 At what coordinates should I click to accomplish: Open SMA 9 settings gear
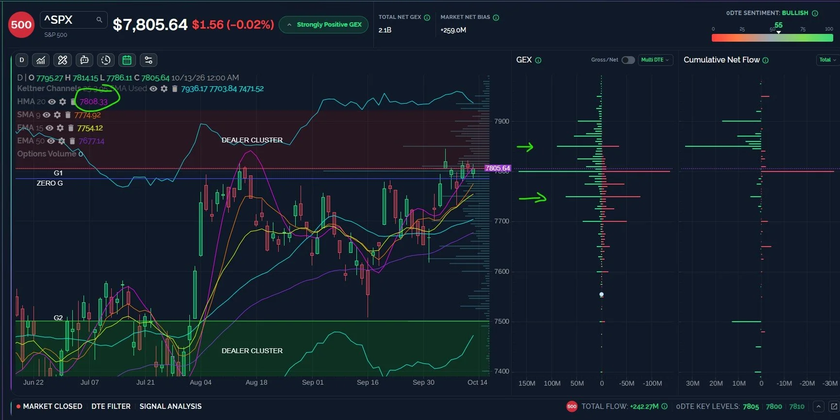(x=57, y=115)
